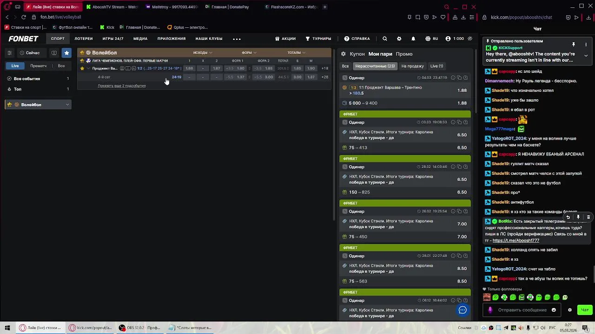Open +18 additional markets for the match
This screenshot has height=334, width=595.
click(325, 69)
